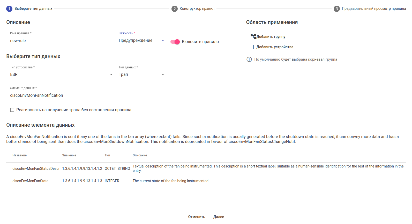412x224 pixels.
Task: Click step 1 circle icon
Action: tap(9, 9)
